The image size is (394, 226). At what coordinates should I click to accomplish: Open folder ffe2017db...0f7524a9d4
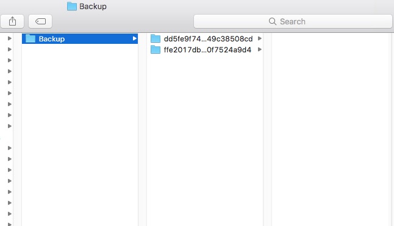point(205,50)
